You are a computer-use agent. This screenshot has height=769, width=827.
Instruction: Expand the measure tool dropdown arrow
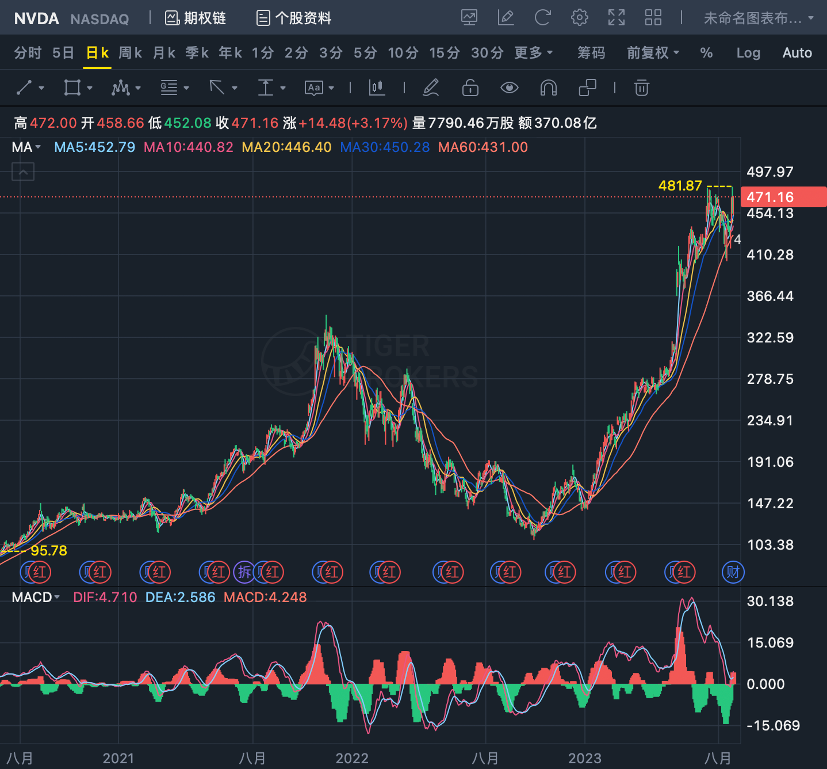click(x=283, y=88)
